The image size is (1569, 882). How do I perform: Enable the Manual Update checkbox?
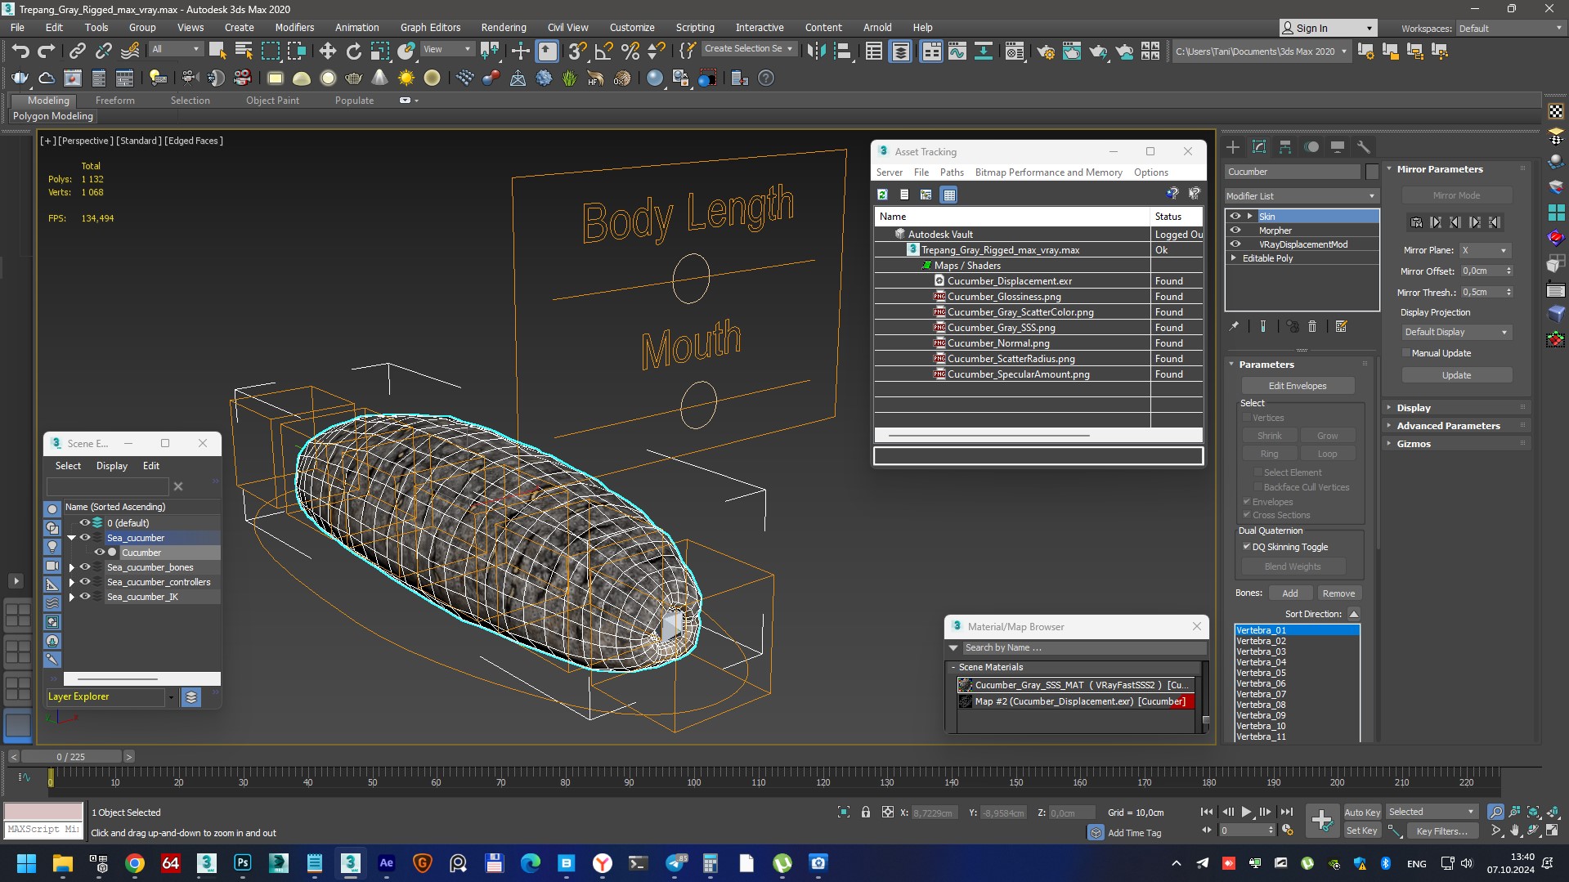pos(1406,353)
